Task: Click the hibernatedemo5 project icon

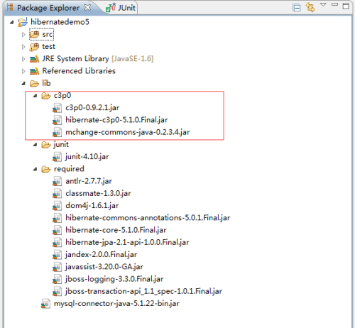Action: 23,22
